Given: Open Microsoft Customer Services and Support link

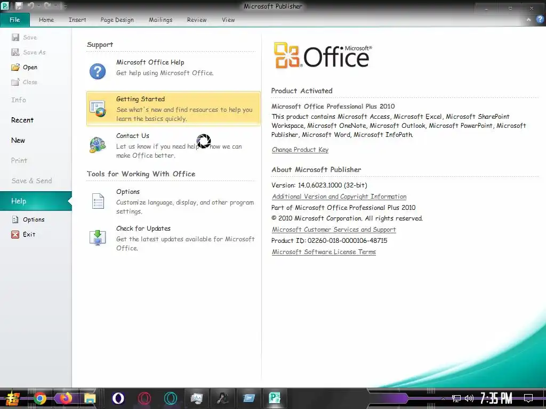Looking at the screenshot, I should tap(334, 230).
